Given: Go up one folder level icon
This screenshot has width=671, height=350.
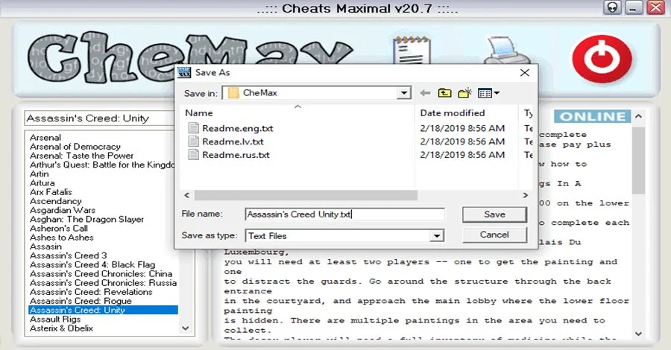Looking at the screenshot, I should click(x=444, y=93).
